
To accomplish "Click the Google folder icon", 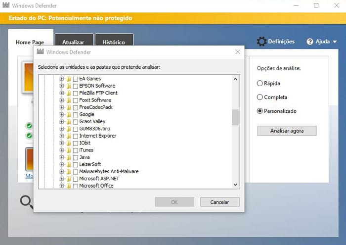I will click(69, 114).
